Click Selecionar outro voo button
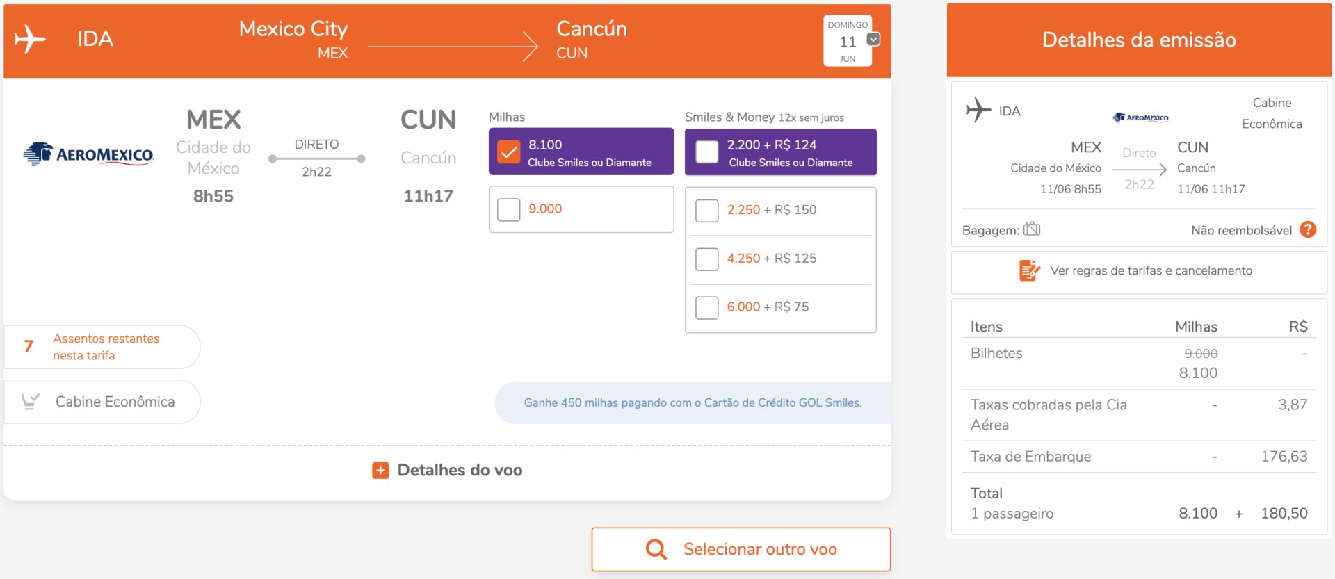This screenshot has width=1335, height=579. [x=741, y=549]
